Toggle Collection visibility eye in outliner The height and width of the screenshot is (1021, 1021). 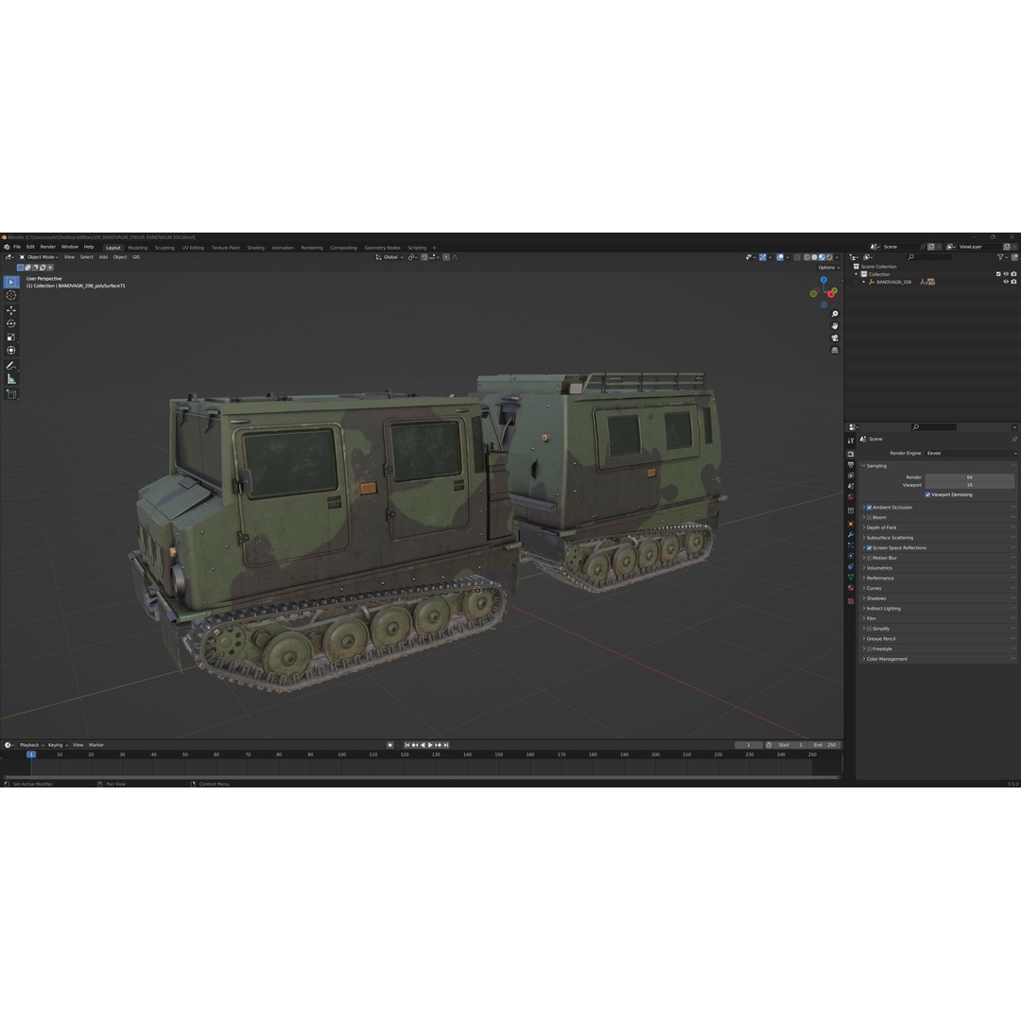click(1005, 274)
